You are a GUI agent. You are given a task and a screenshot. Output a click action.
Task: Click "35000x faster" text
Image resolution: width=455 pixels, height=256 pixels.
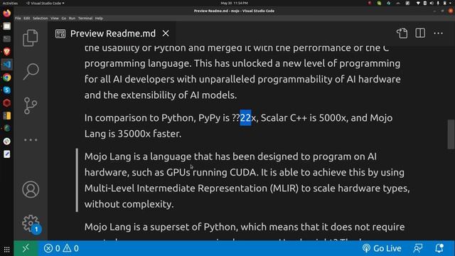click(x=149, y=134)
